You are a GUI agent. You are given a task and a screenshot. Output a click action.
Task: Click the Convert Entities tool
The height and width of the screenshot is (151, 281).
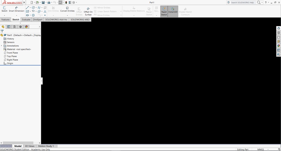coord(67,9)
